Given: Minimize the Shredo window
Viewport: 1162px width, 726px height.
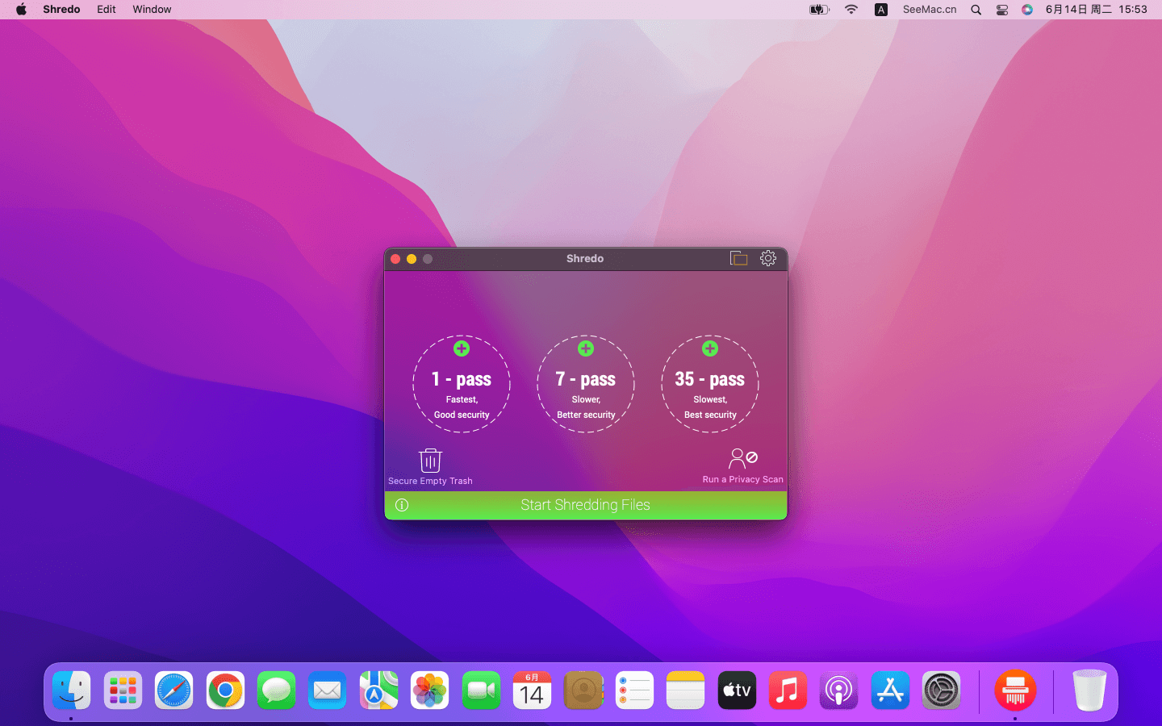Looking at the screenshot, I should (412, 259).
